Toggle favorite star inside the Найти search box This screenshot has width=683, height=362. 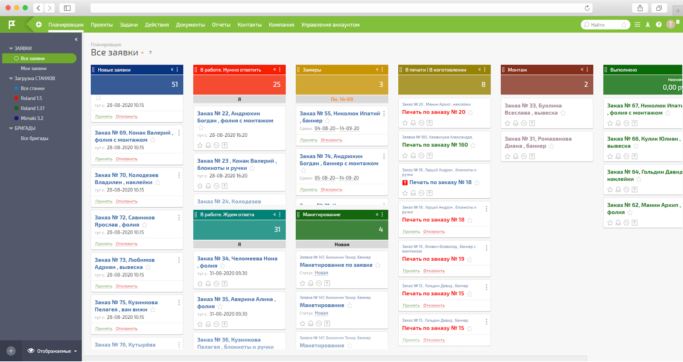pyautogui.click(x=624, y=25)
